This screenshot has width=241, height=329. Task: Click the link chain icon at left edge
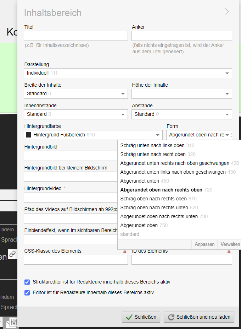(12, 254)
